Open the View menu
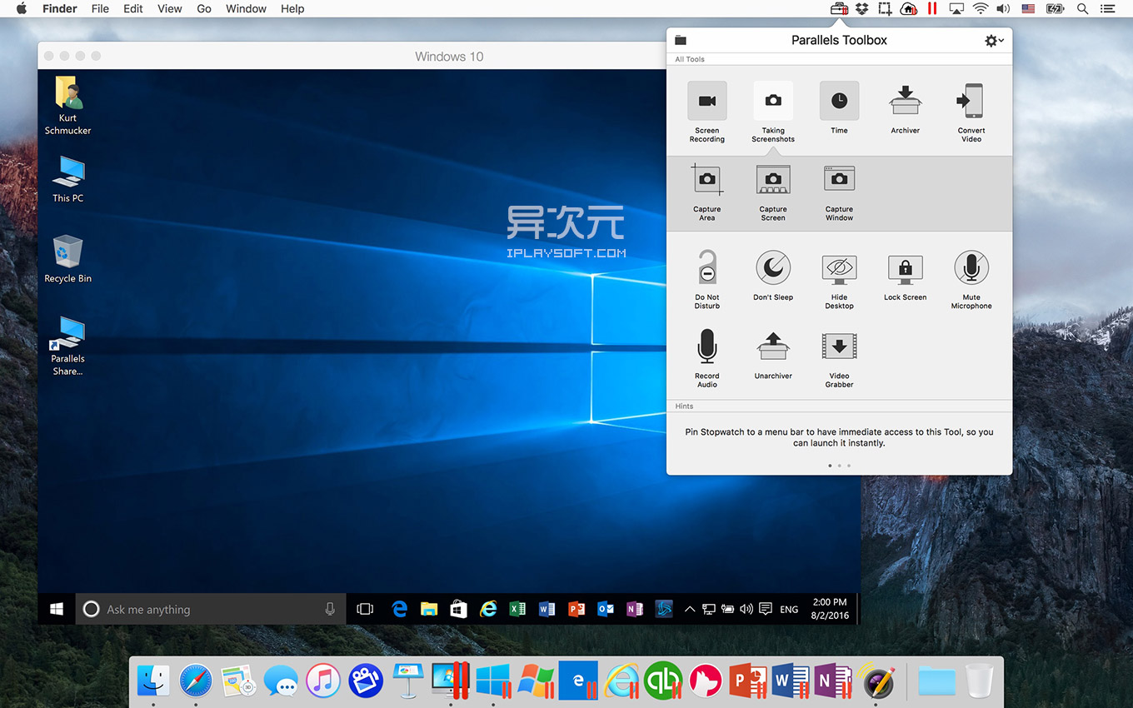Screen dimensions: 1133x708 [x=170, y=8]
